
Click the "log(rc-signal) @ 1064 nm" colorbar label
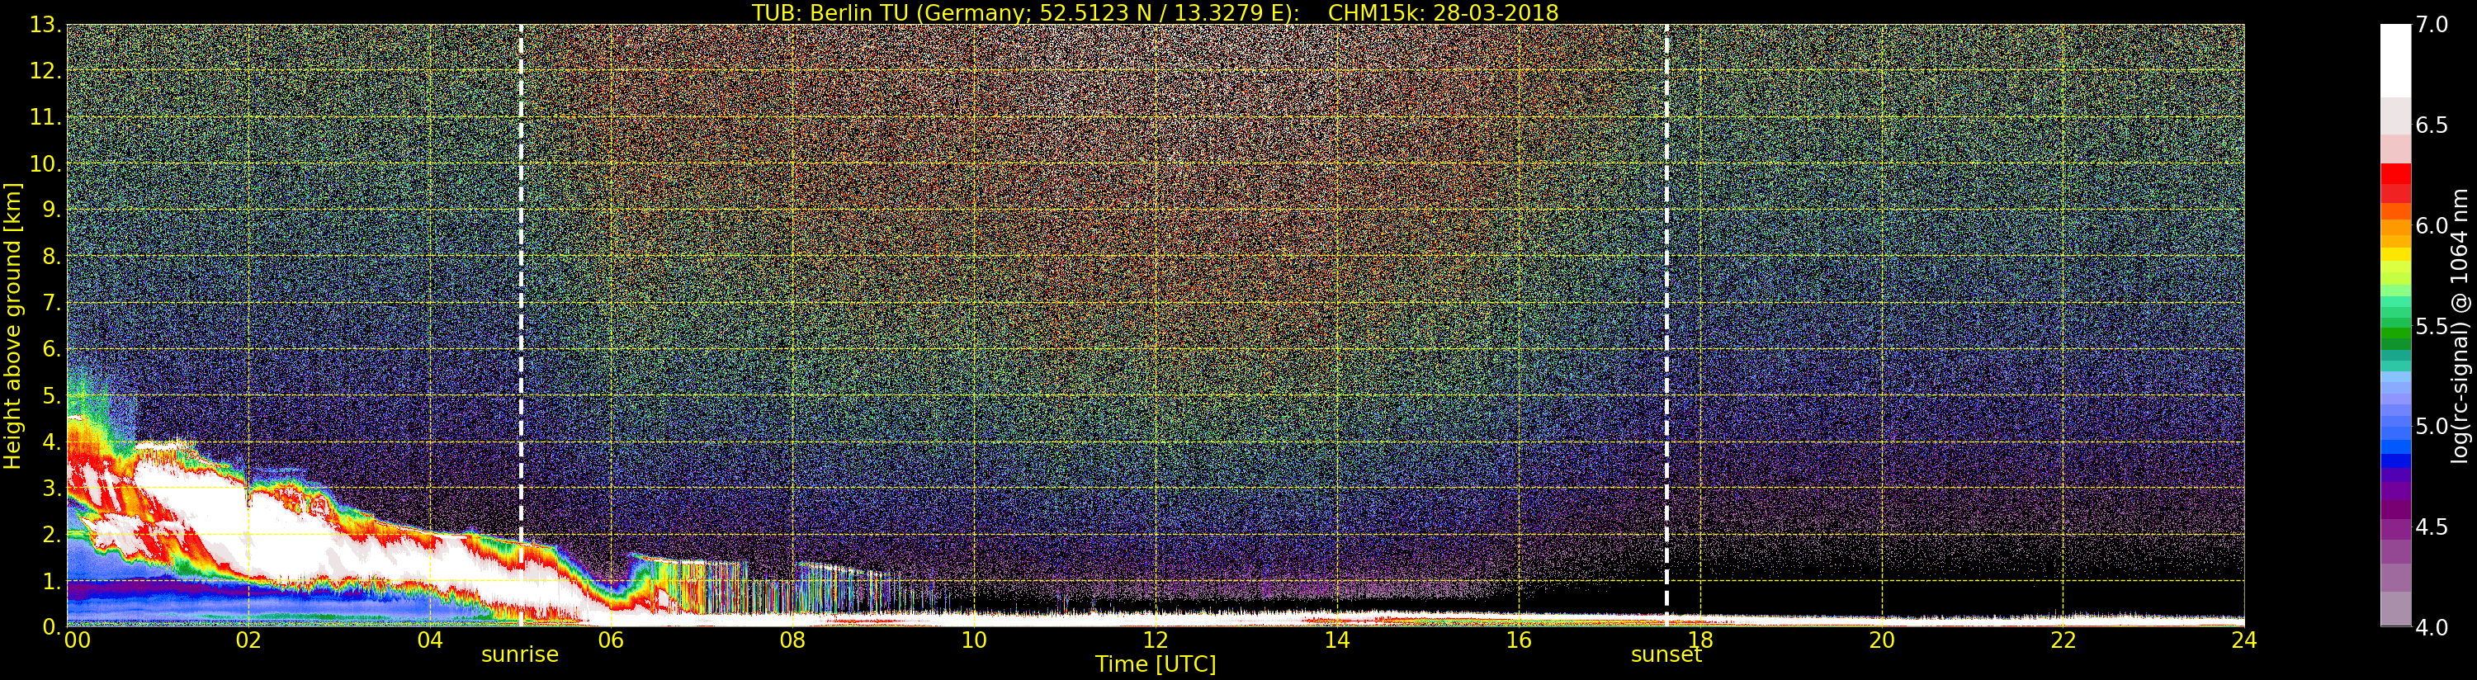pyautogui.click(x=2460, y=325)
